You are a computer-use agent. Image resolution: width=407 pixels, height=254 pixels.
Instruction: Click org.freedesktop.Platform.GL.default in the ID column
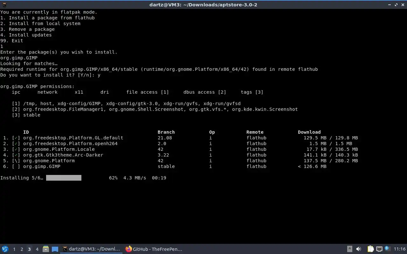pyautogui.click(x=73, y=138)
